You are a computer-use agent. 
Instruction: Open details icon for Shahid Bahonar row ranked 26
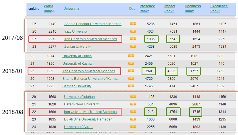(x=131, y=78)
